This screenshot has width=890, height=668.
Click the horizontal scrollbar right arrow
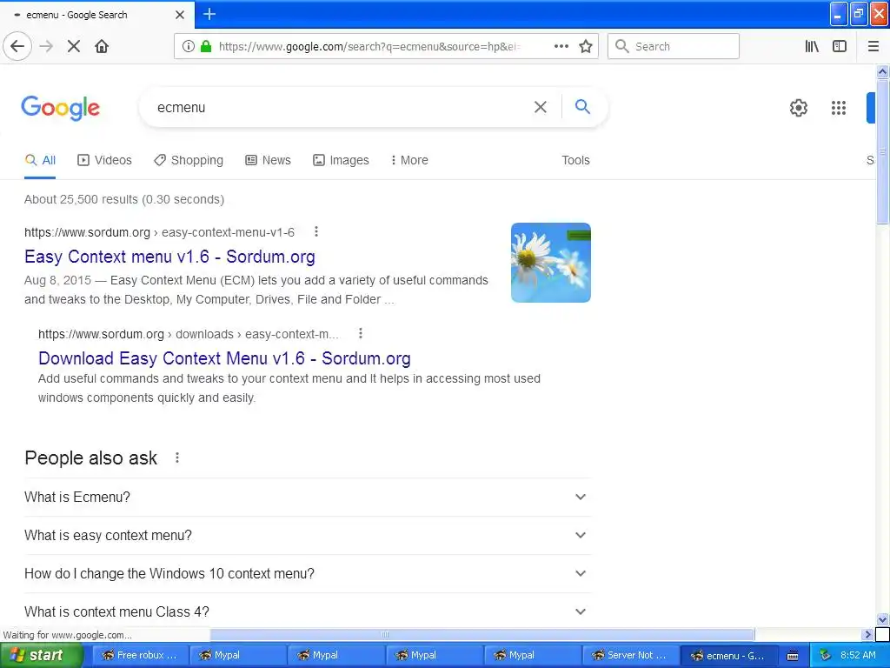(x=867, y=634)
